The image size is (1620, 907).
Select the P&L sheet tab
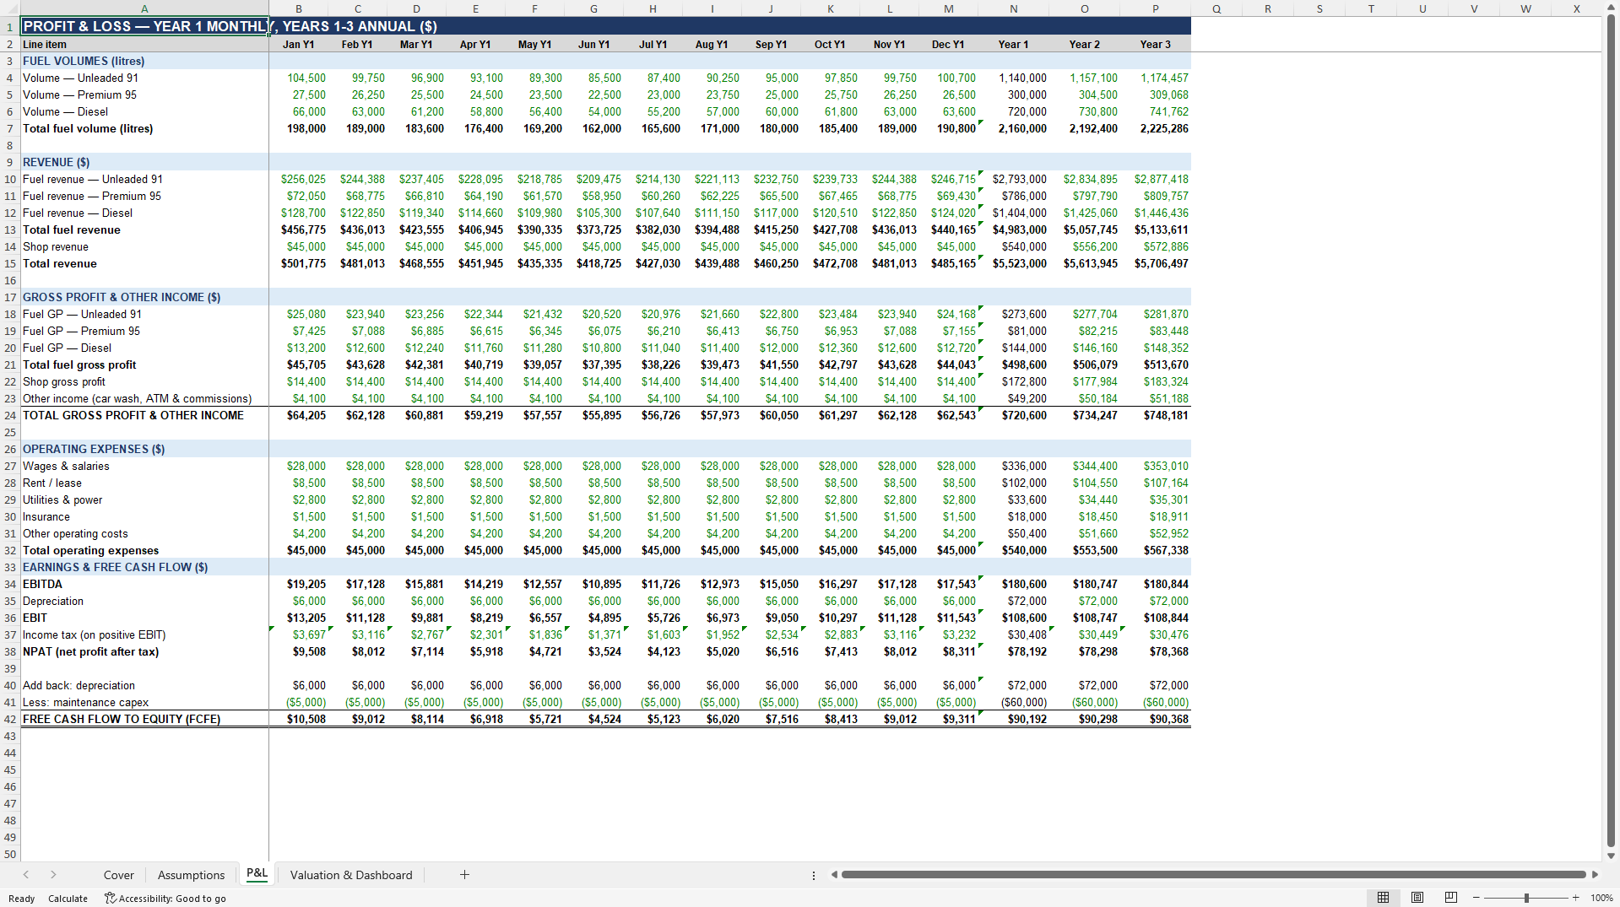point(257,874)
